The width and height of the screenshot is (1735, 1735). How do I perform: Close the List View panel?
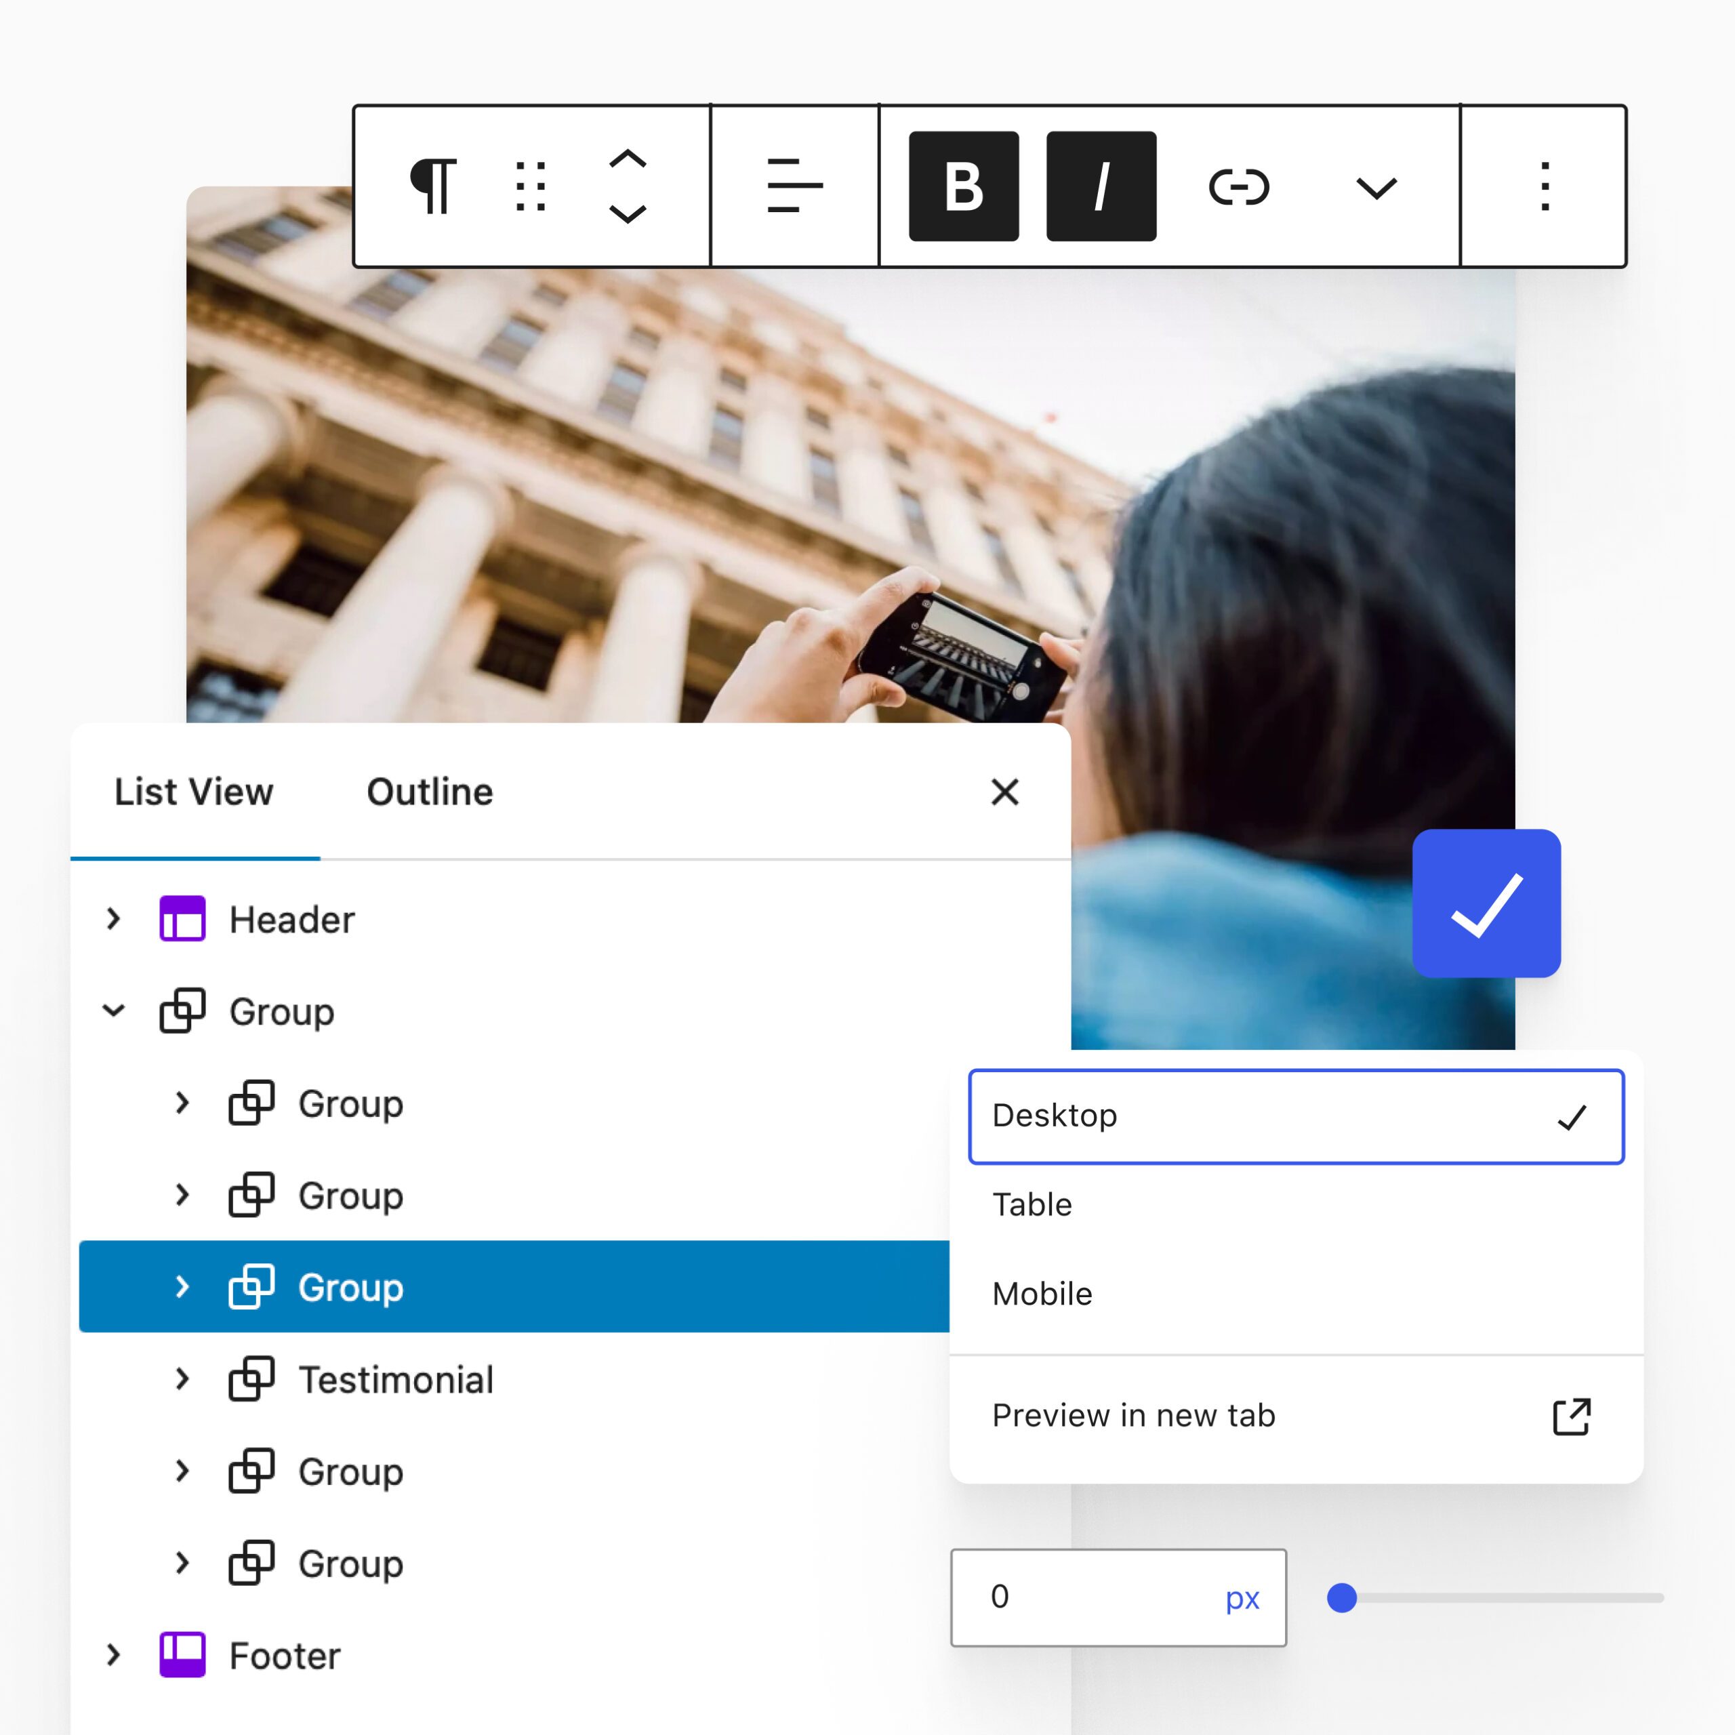click(1005, 792)
